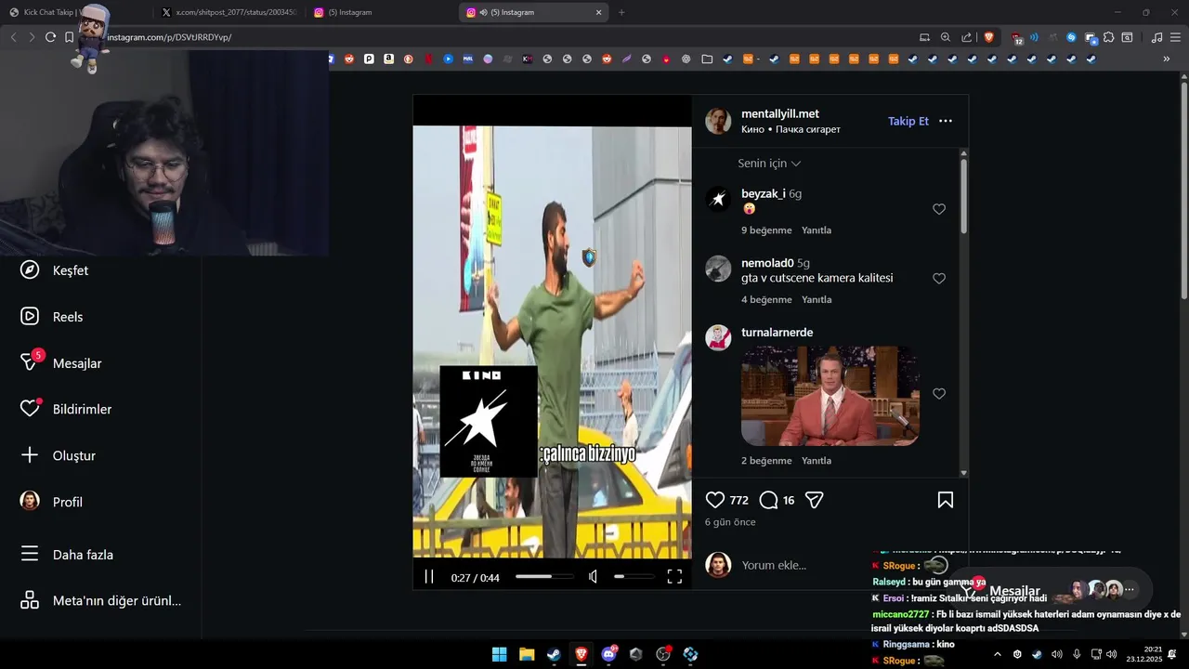
Task: Open the browser hamburger menu
Action: (x=1175, y=37)
